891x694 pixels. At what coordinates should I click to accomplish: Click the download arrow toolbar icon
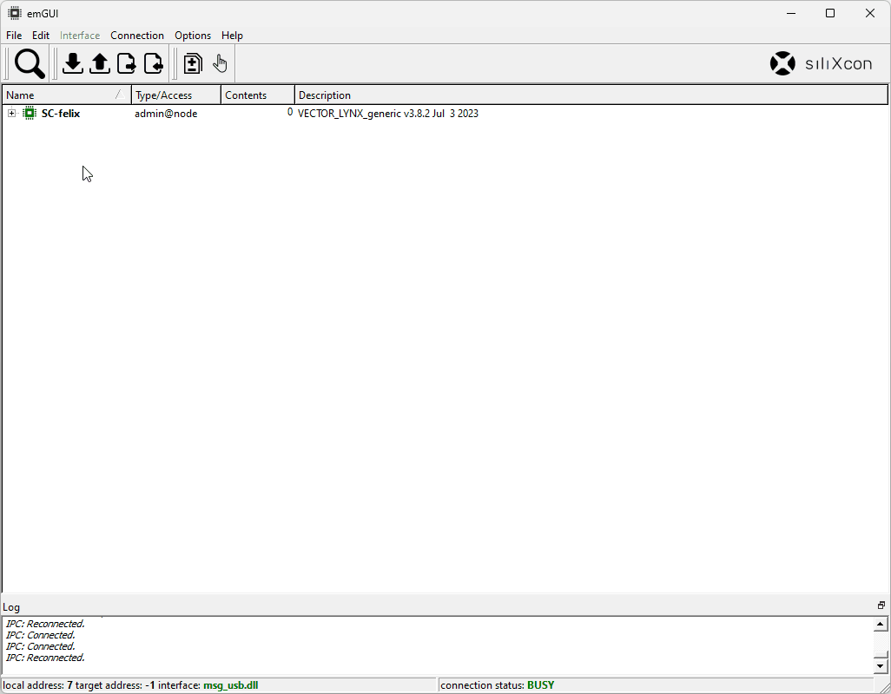pos(73,63)
